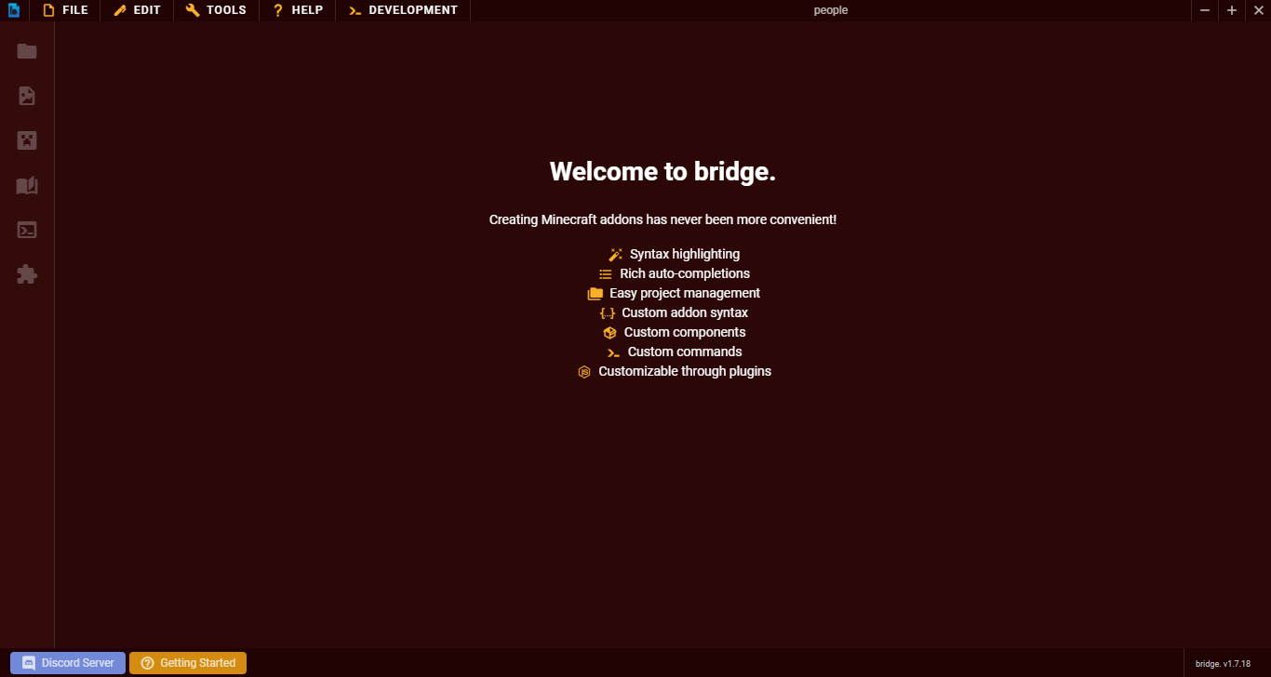Minimize the bridge. window
This screenshot has width=1271, height=677.
[1205, 10]
